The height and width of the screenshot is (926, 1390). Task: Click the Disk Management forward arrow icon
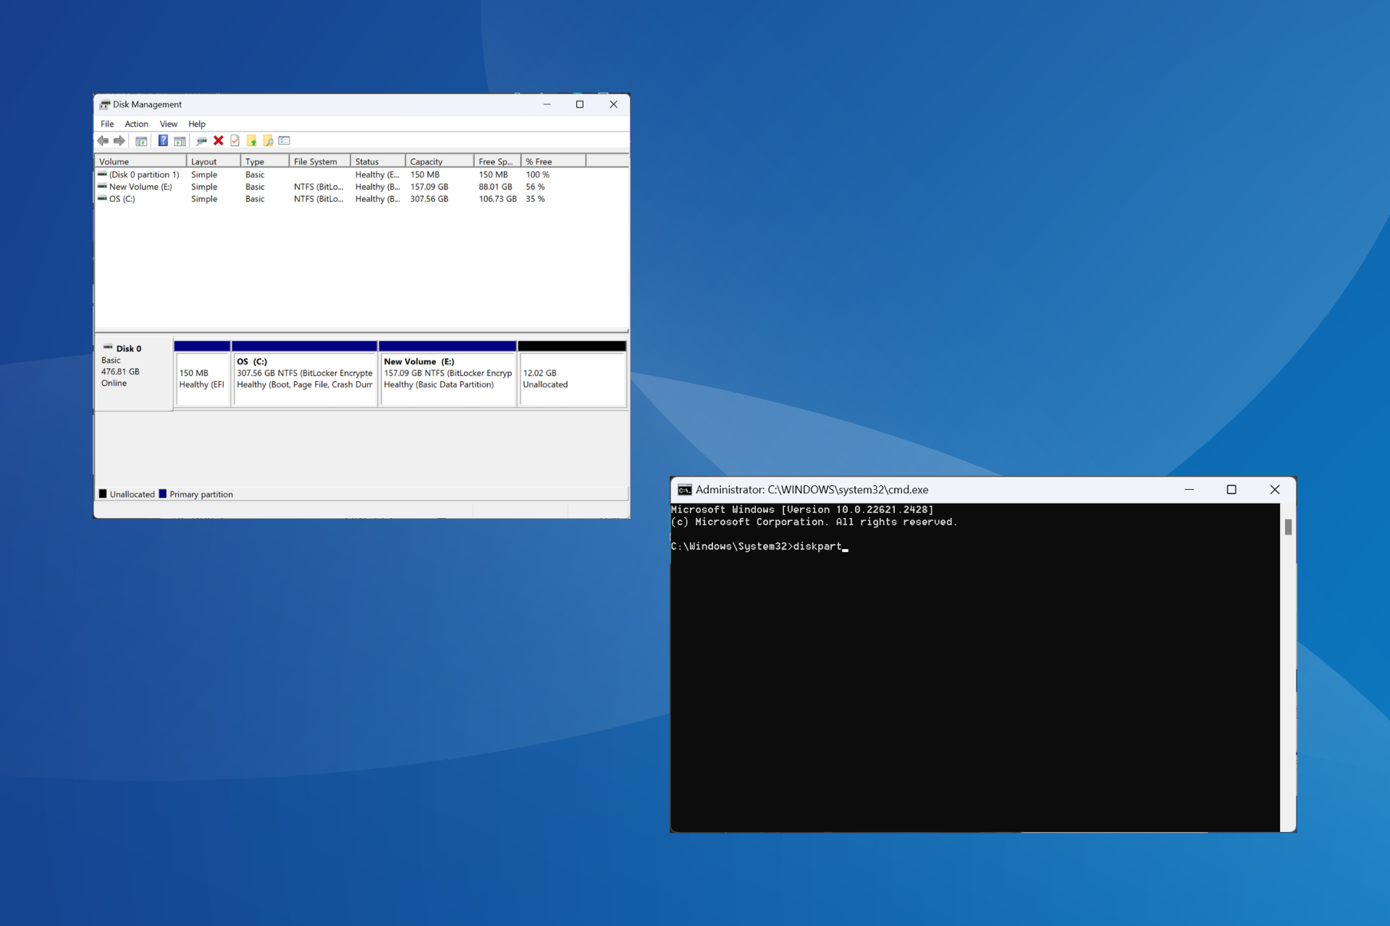[118, 140]
